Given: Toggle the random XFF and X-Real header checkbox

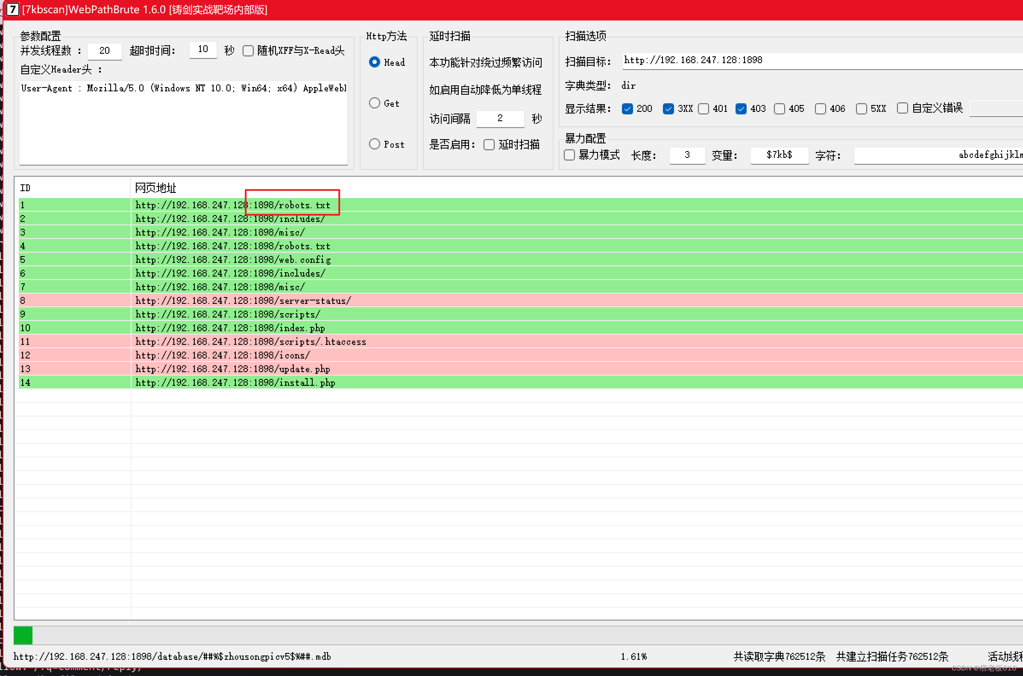Looking at the screenshot, I should coord(248,51).
